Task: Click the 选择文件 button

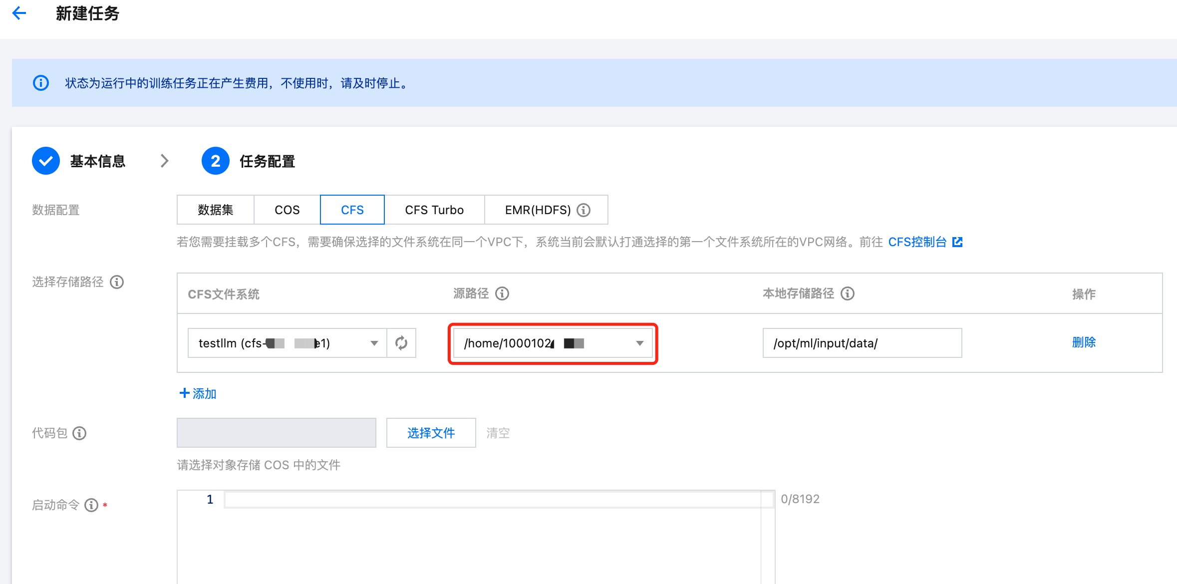Action: [x=431, y=433]
